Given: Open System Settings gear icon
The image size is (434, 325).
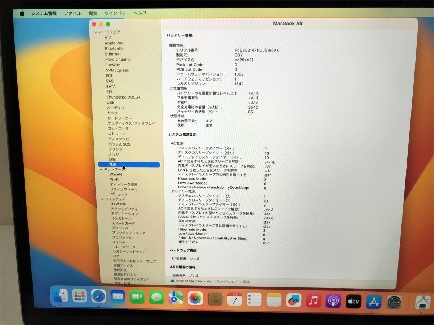Looking at the screenshot, I should click(394, 302).
